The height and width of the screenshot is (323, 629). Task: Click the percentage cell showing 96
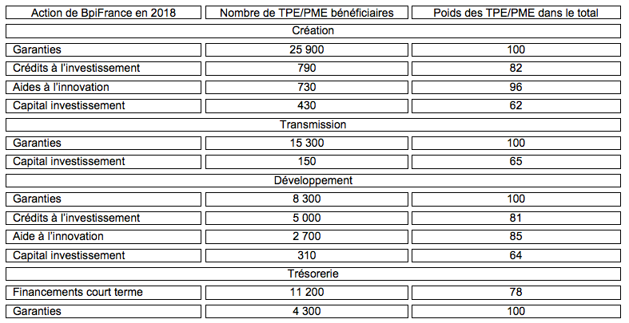pyautogui.click(x=516, y=87)
